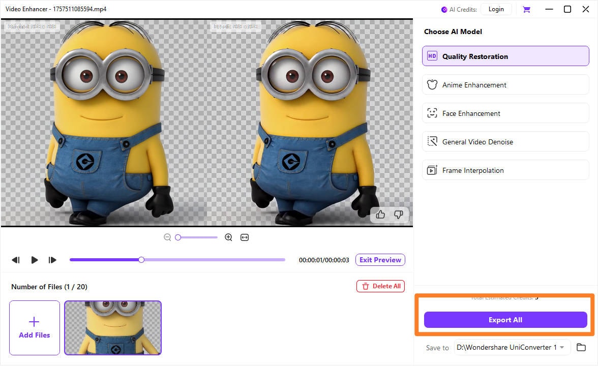Click the thumbs up feedback icon

click(380, 215)
